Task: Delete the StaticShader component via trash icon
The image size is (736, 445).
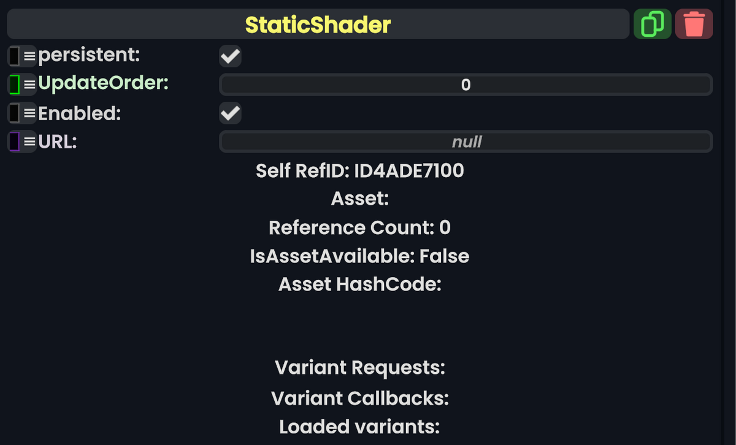Action: point(694,24)
